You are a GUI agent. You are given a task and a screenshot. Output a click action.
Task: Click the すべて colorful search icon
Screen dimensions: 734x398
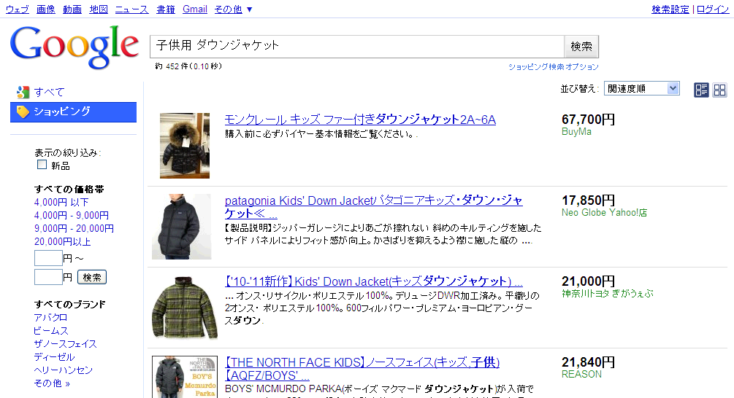(23, 93)
